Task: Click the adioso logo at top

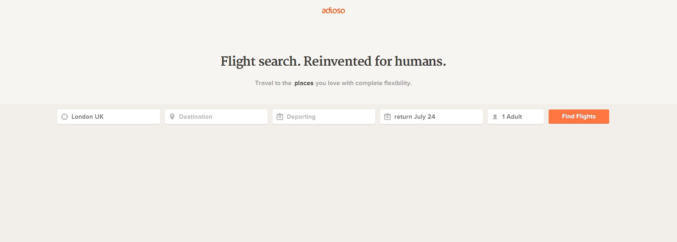Action: point(333,11)
